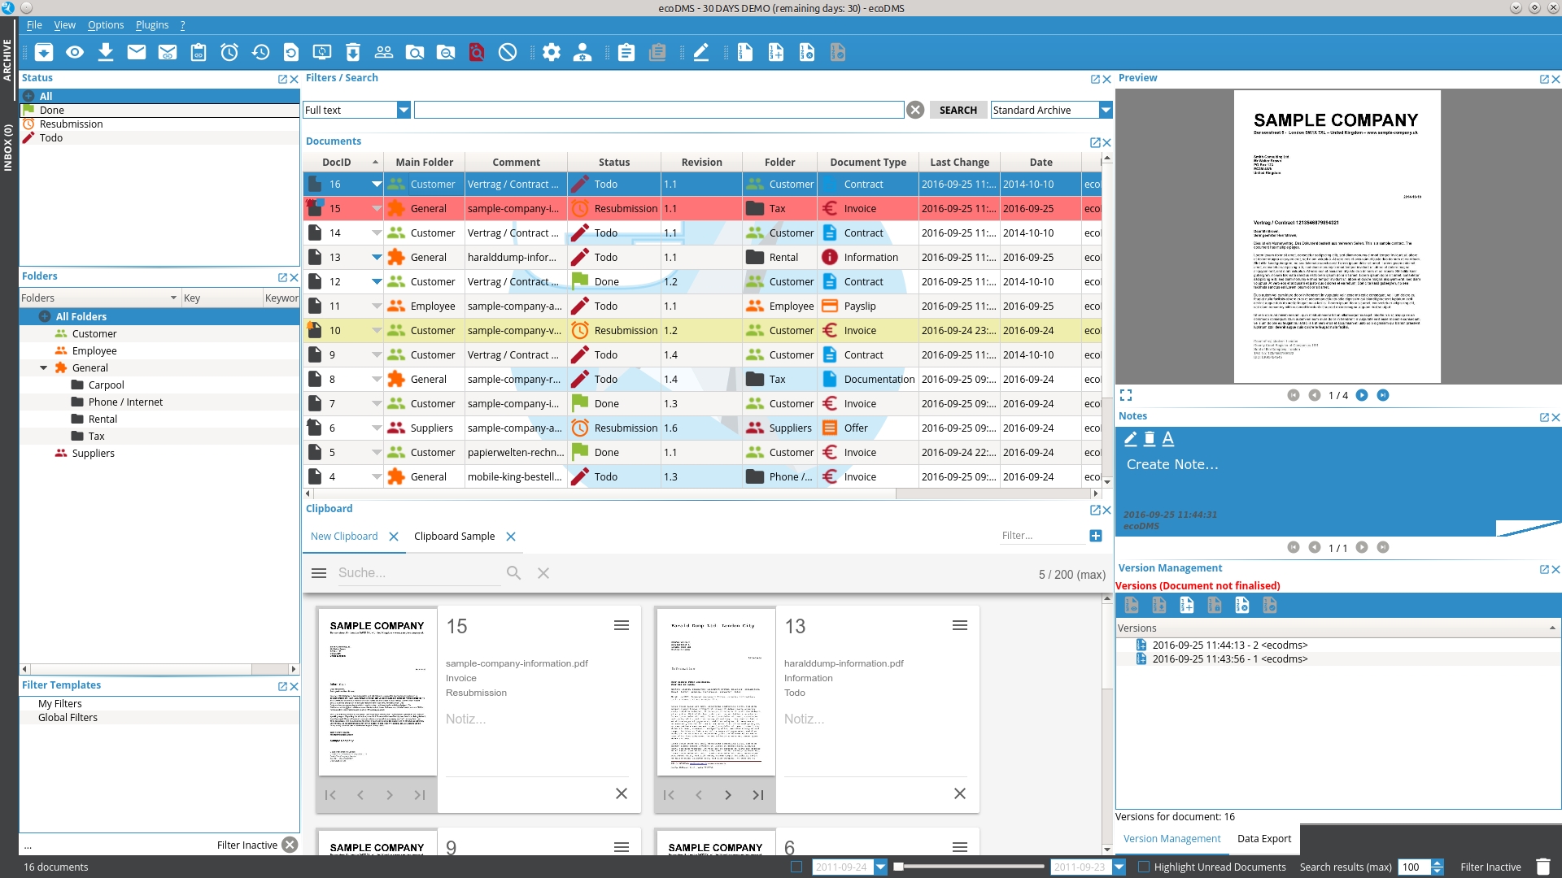
Task: Click the SEARCH button
Action: (958, 110)
